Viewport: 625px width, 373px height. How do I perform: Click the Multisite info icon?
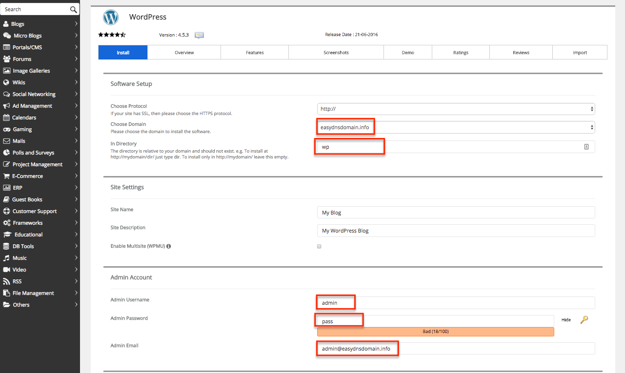point(169,246)
